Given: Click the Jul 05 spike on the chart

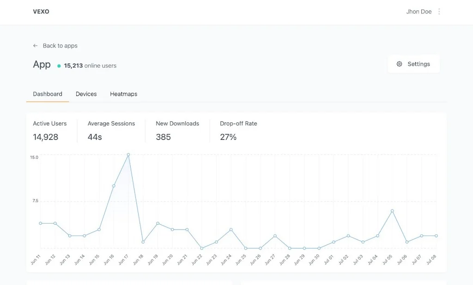Looking at the screenshot, I should pos(393,211).
